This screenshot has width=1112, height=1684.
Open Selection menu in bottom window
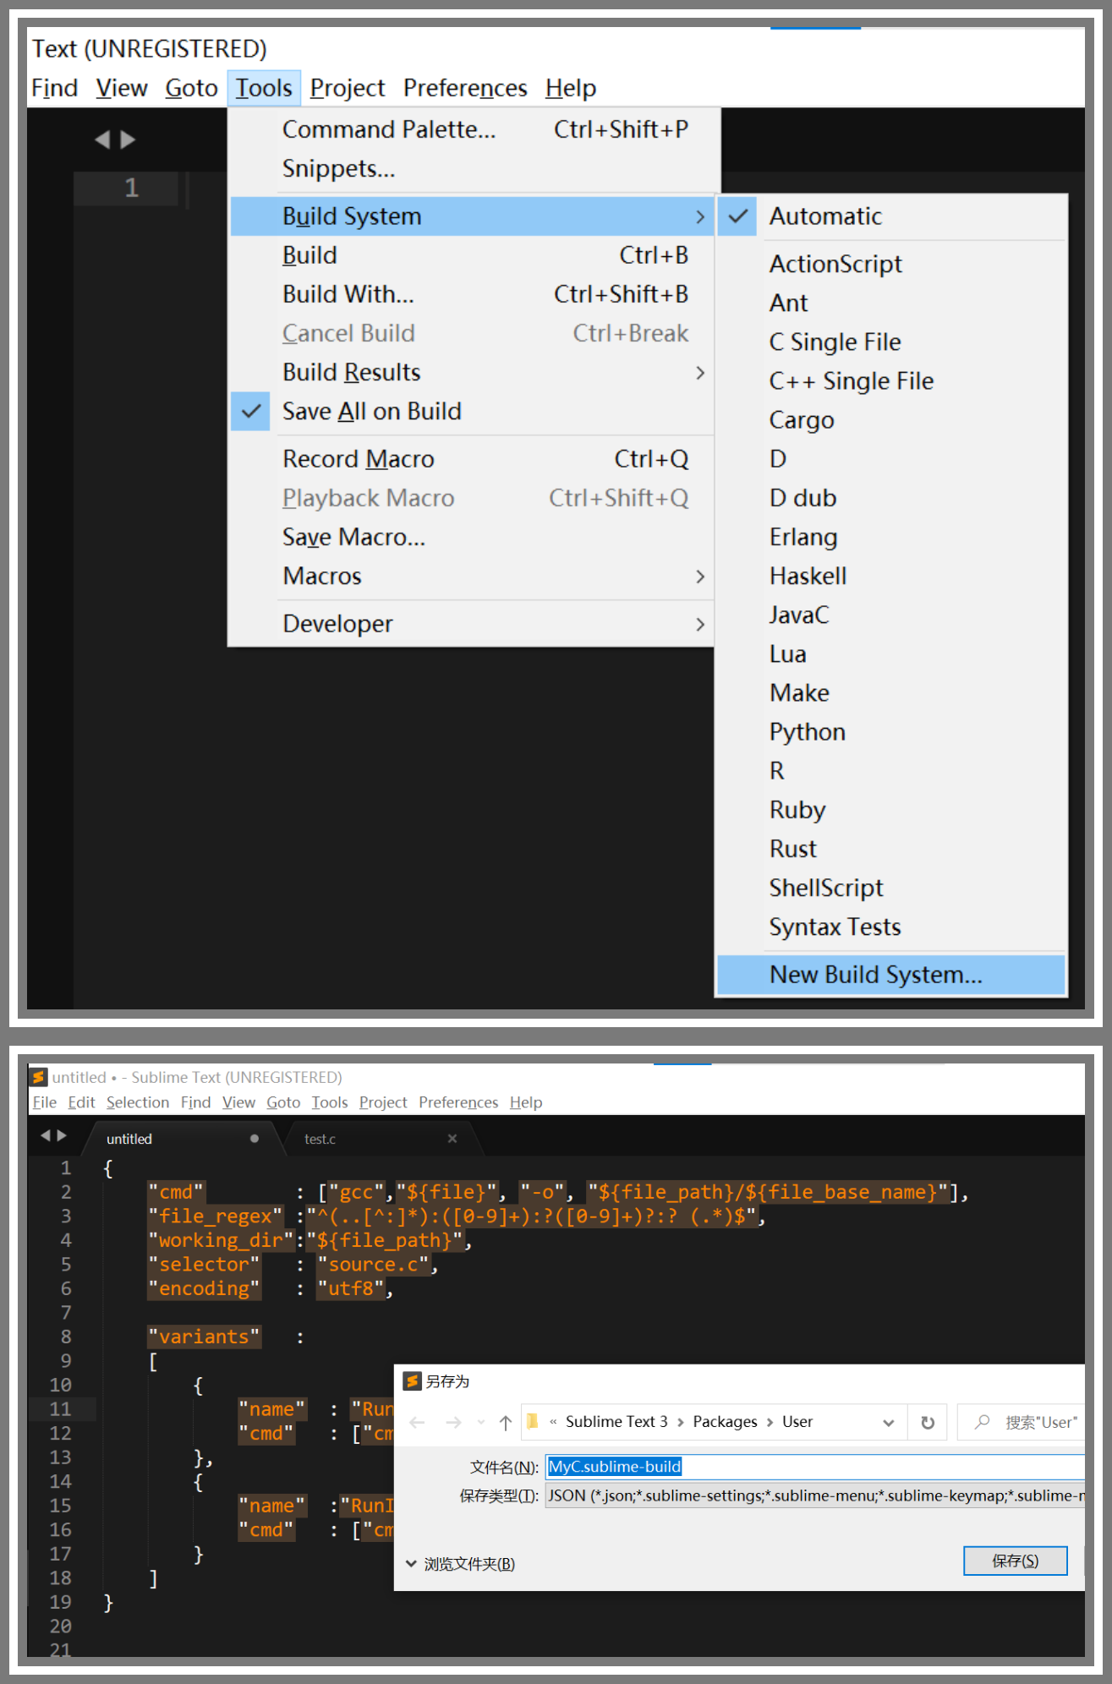click(138, 1102)
